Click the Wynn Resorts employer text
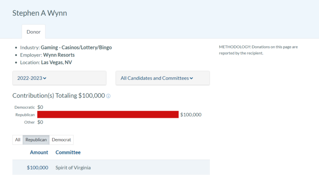Image resolution: width=319 pixels, height=184 pixels. coord(59,55)
